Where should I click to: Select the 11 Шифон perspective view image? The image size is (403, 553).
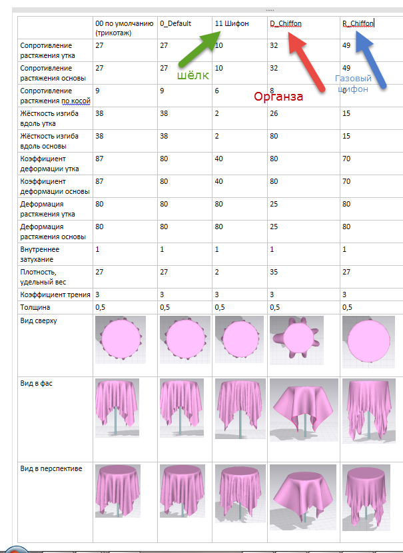click(x=240, y=494)
